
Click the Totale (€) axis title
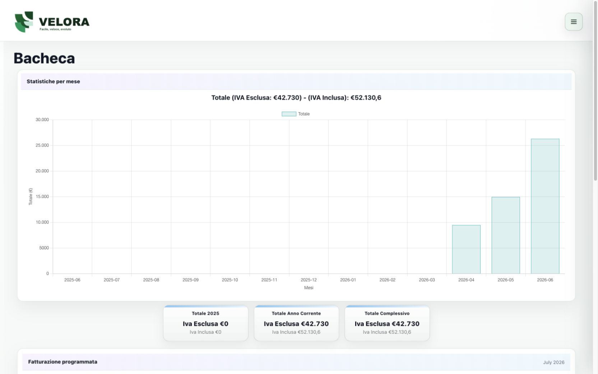pyautogui.click(x=31, y=197)
